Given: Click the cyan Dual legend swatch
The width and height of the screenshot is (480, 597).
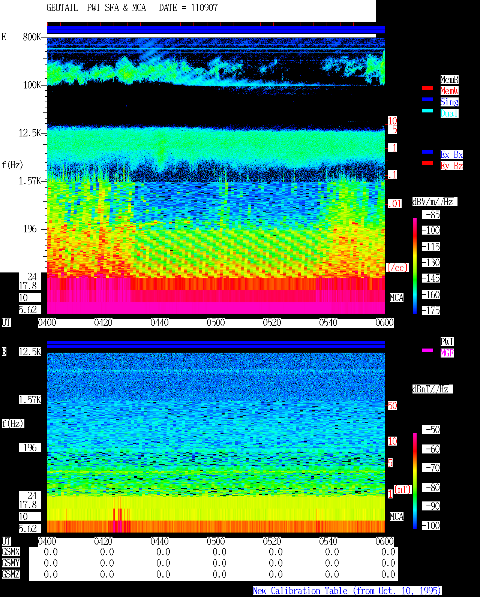Looking at the screenshot, I should tap(427, 111).
